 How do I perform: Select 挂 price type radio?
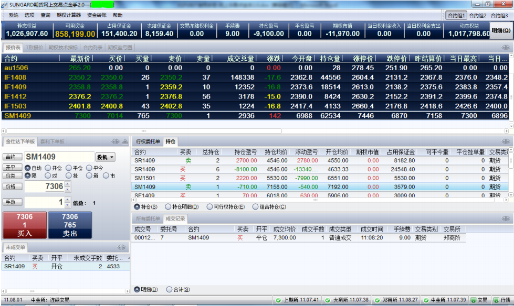tap(68, 176)
